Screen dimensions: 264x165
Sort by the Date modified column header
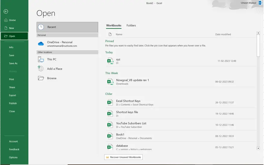point(223,34)
